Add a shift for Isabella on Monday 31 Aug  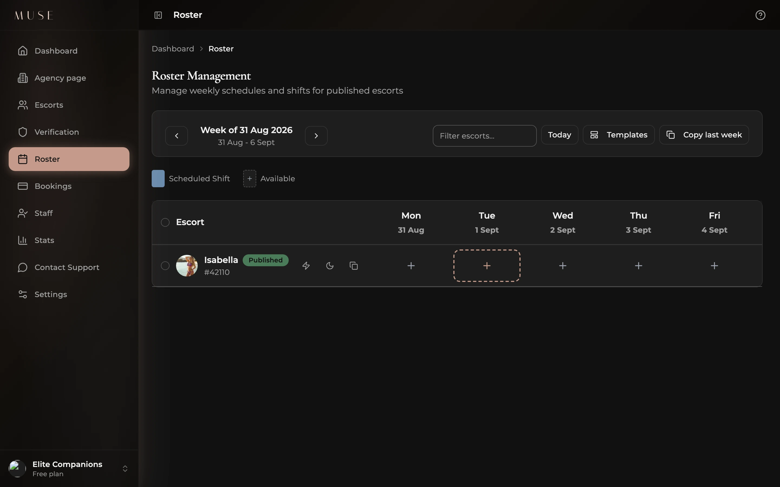click(x=411, y=266)
